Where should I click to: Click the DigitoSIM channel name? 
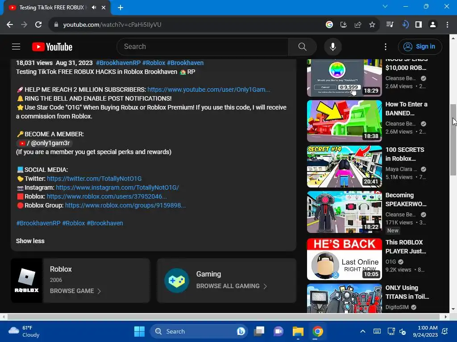396,307
